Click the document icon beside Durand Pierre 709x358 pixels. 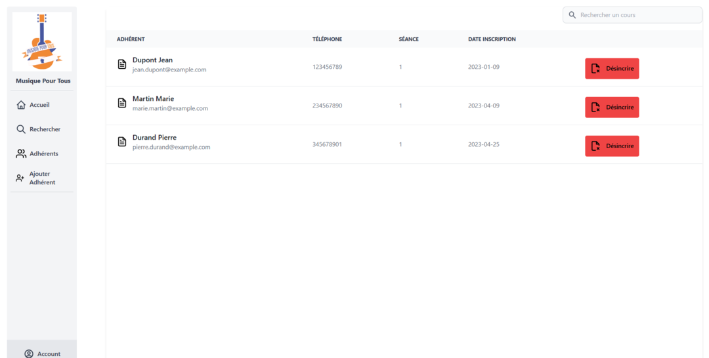click(x=122, y=142)
